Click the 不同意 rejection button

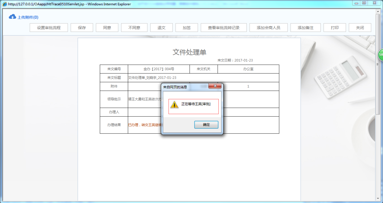[134, 27]
